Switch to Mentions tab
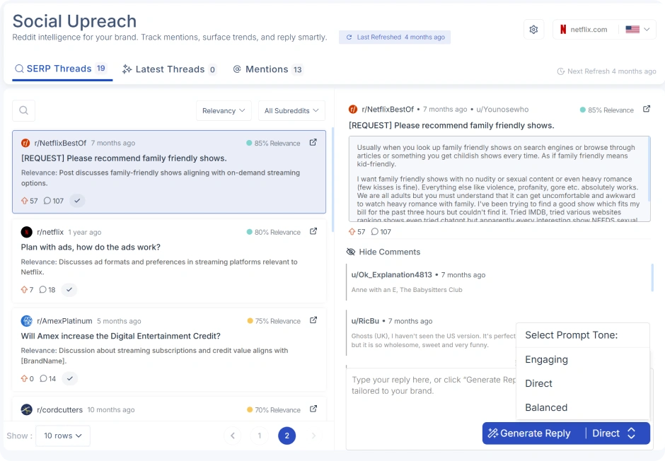Viewport: 665px width, 461px height. click(268, 69)
